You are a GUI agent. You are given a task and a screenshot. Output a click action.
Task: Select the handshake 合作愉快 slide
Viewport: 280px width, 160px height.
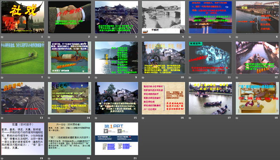pos(70,17)
